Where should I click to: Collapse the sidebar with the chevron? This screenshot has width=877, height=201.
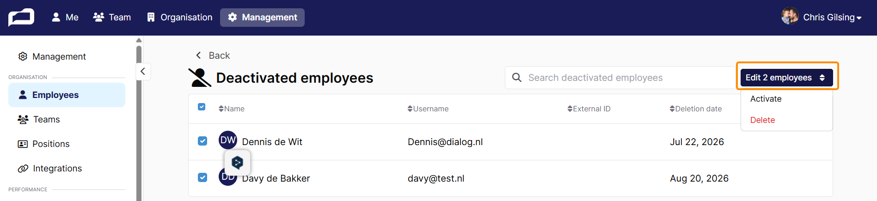coord(143,71)
